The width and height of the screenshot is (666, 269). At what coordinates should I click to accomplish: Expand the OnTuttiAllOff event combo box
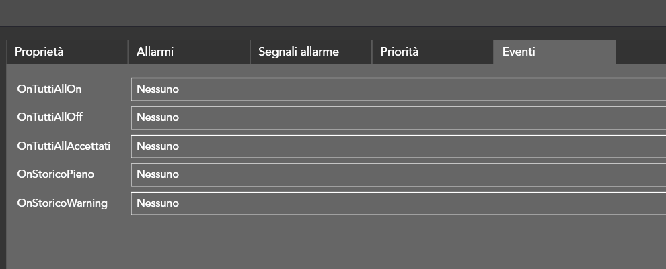point(398,118)
